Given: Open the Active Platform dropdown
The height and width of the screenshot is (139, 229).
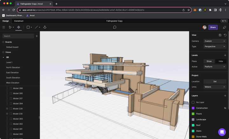Looking at the screenshot, I should 215,67.
